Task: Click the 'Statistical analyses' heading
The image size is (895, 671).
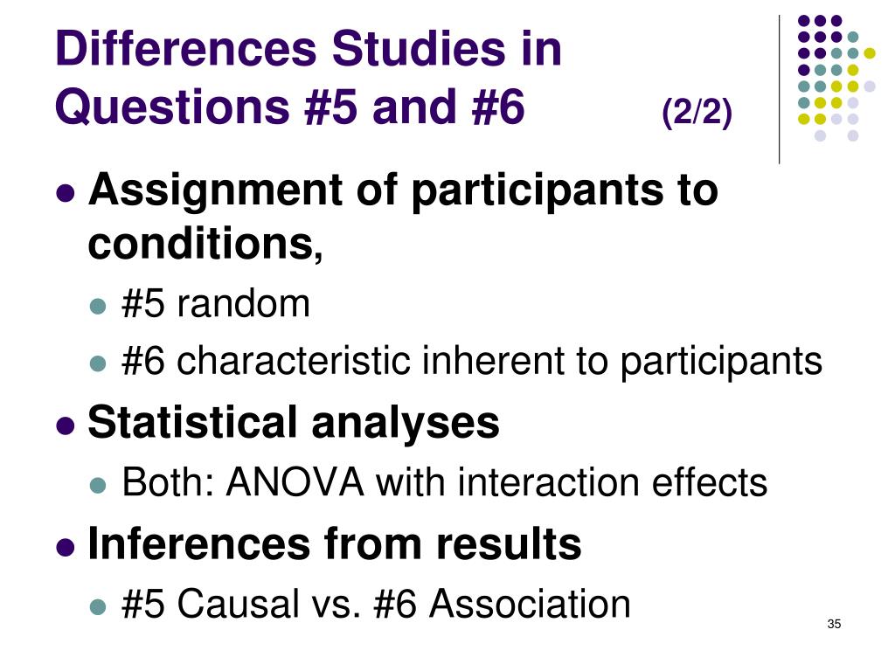Action: tap(294, 423)
